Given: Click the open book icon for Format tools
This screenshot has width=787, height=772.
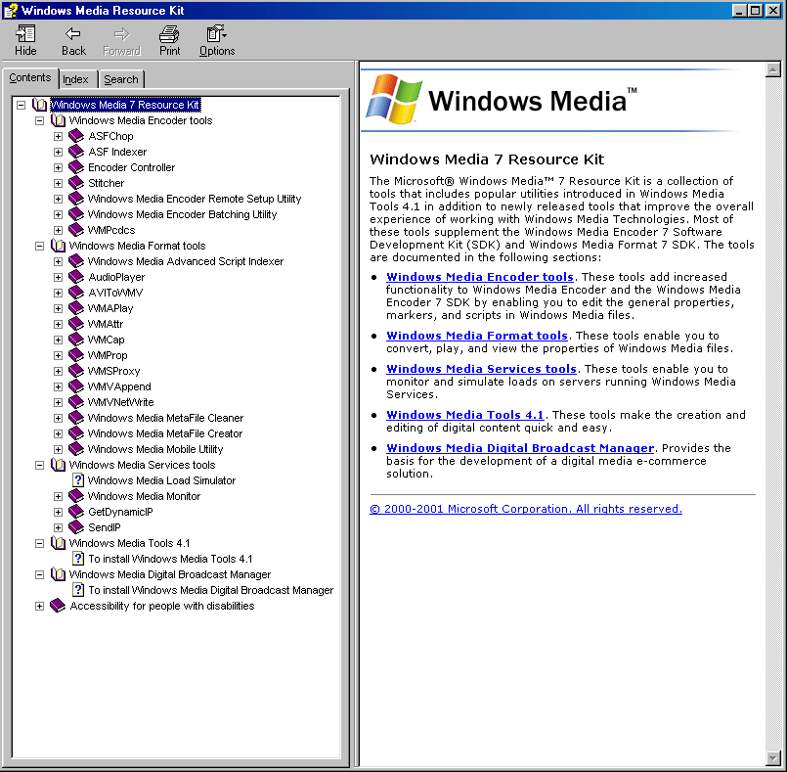Looking at the screenshot, I should point(59,246).
